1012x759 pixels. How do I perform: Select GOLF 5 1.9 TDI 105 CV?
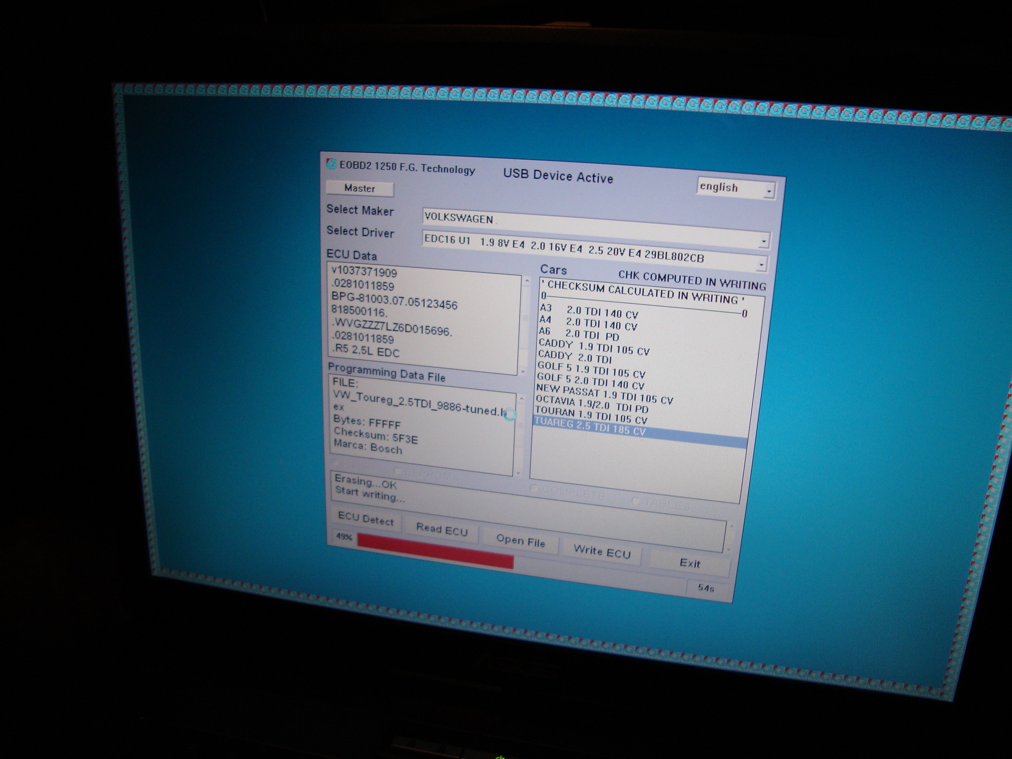pos(591,370)
